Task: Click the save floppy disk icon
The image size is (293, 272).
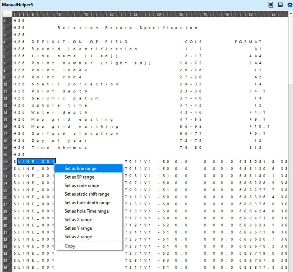Action: tap(280, 5)
